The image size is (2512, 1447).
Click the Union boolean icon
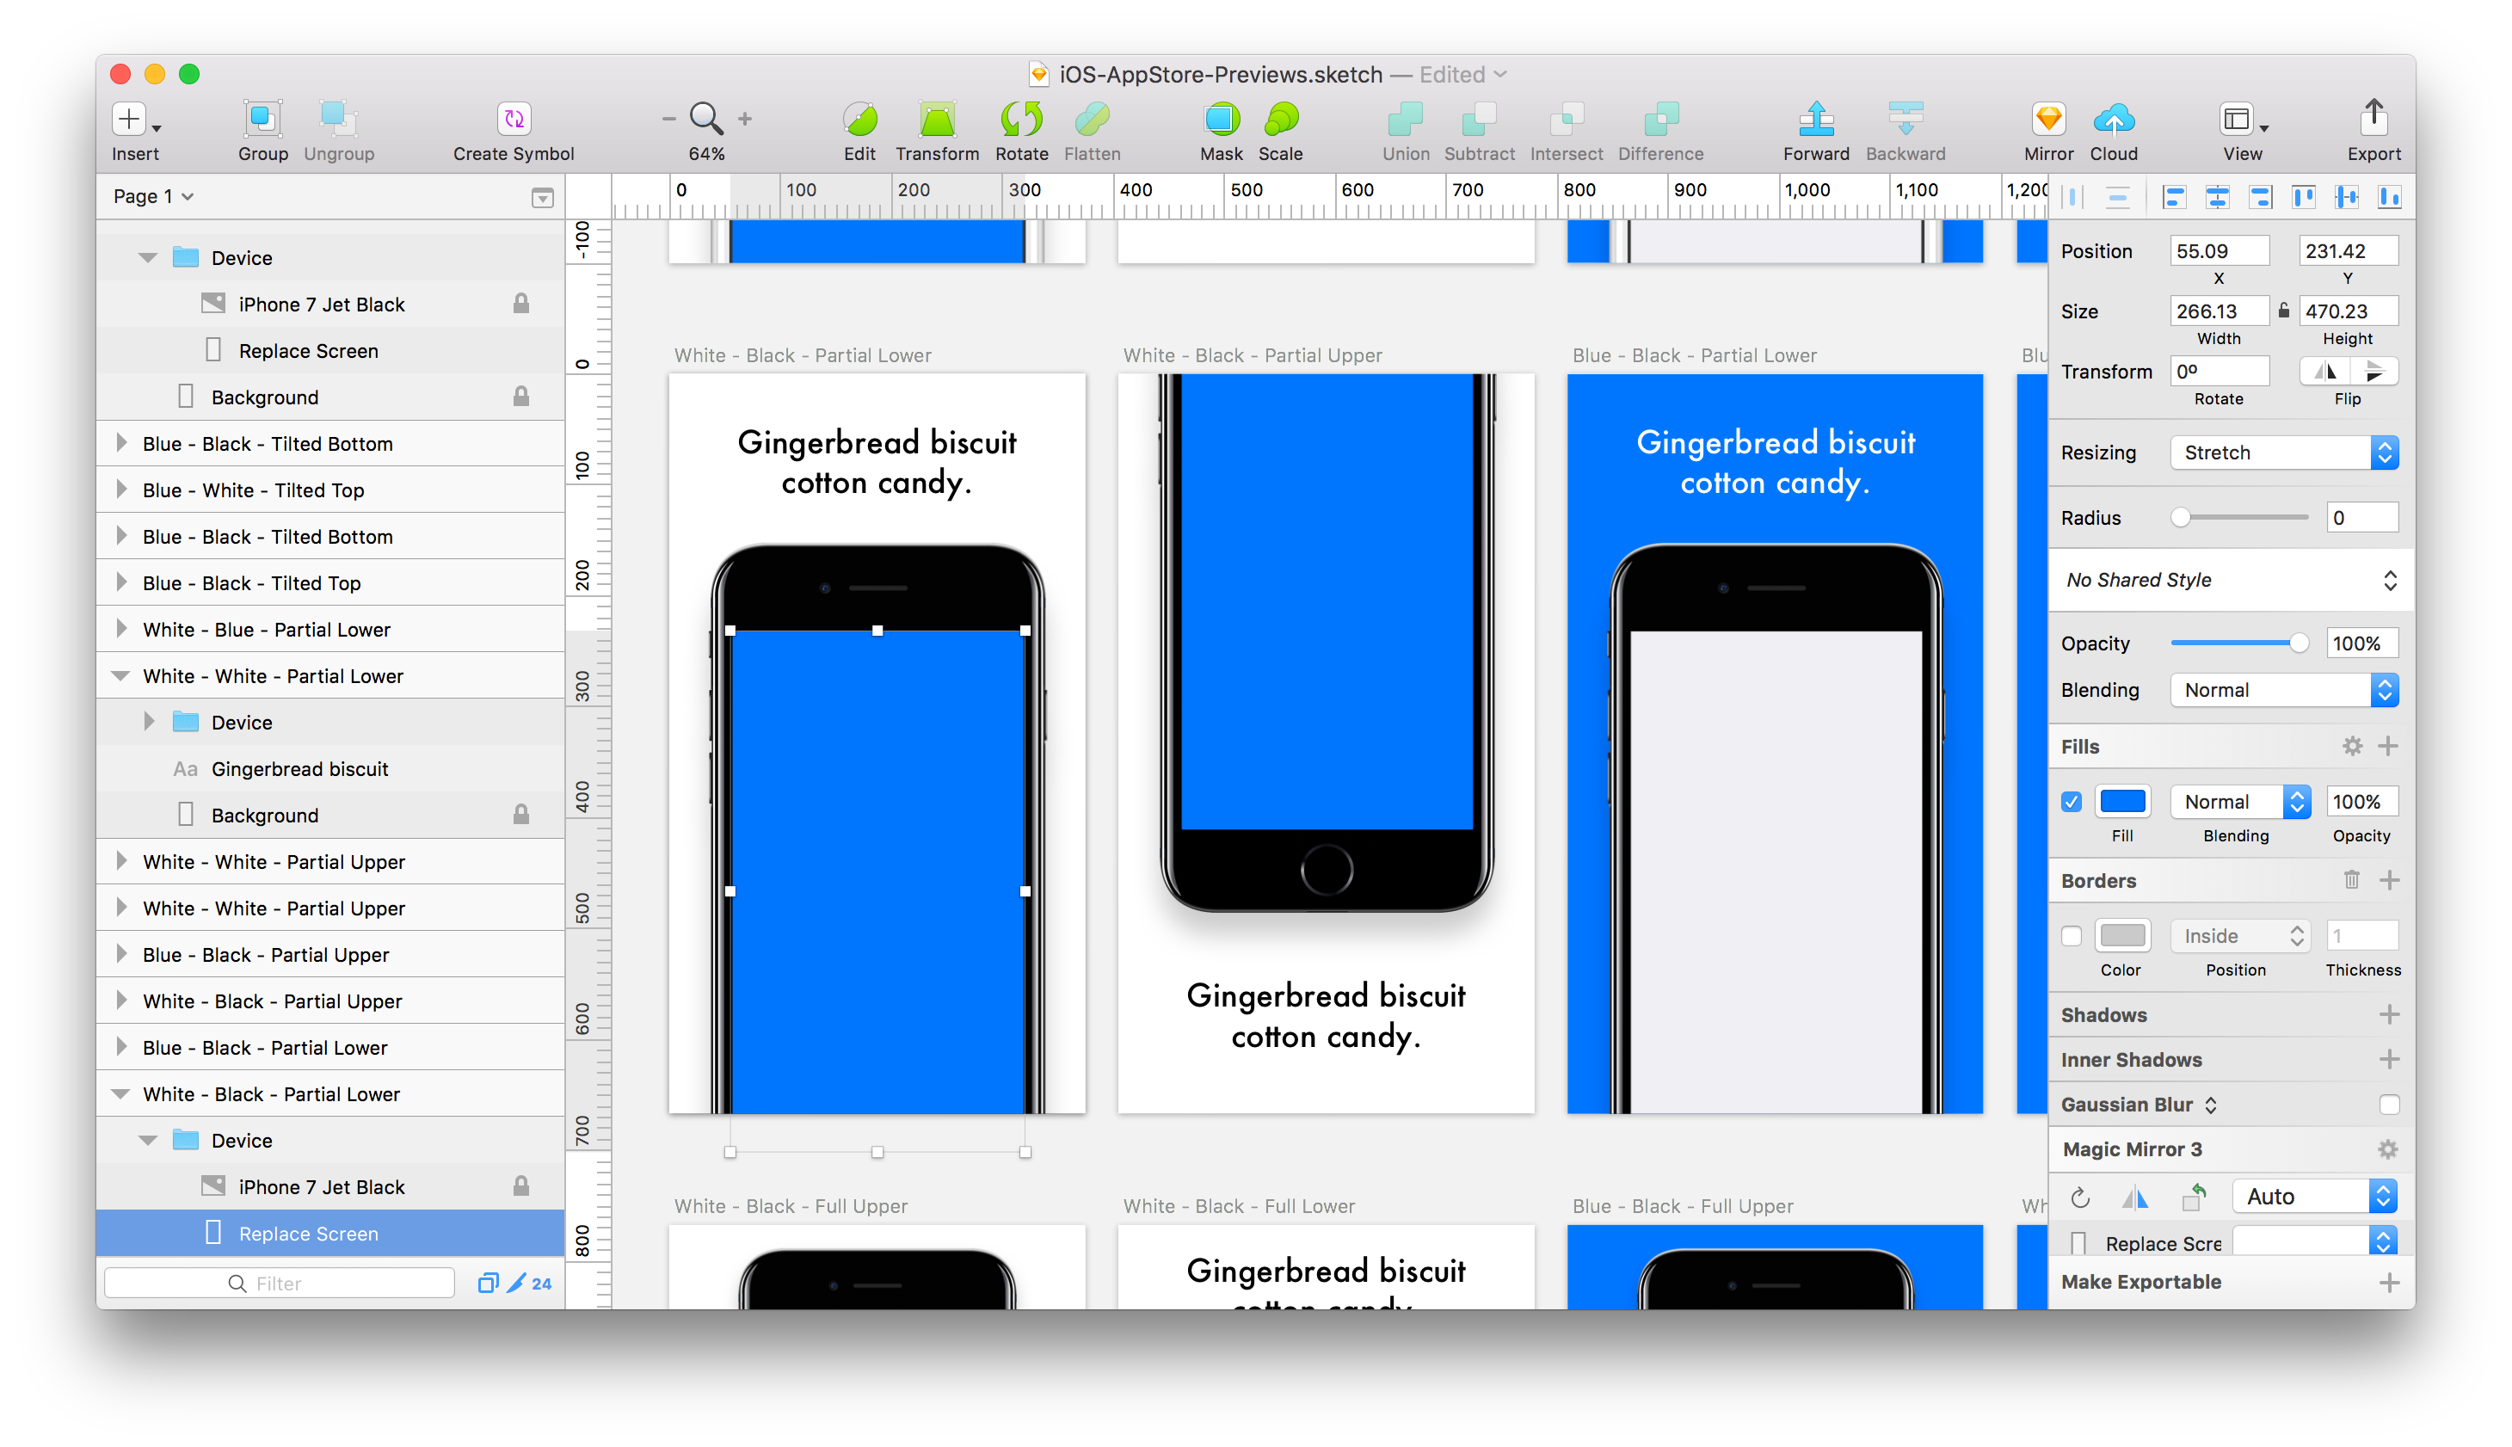(x=1405, y=120)
